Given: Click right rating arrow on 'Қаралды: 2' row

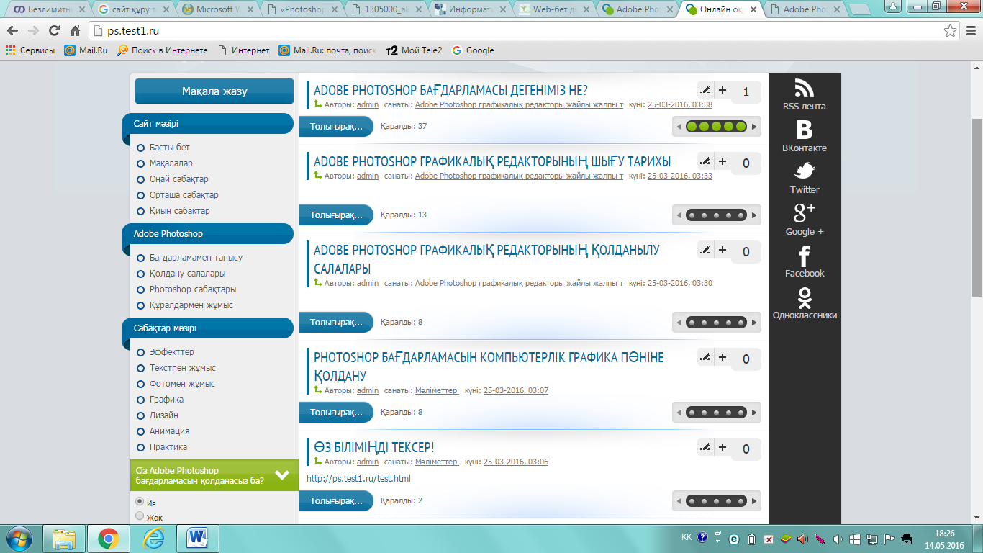Looking at the screenshot, I should (x=754, y=501).
